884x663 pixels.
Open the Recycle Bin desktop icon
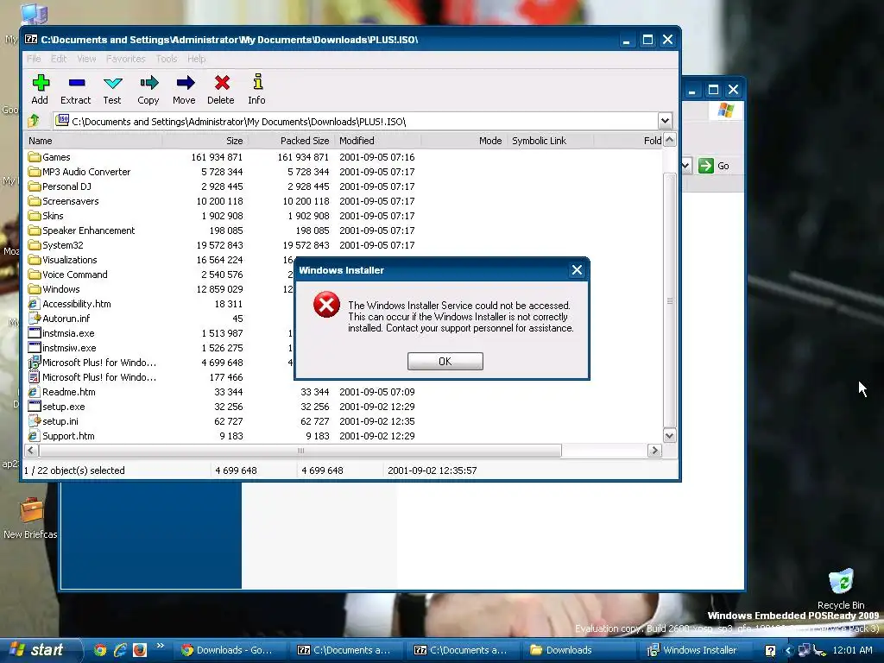841,589
